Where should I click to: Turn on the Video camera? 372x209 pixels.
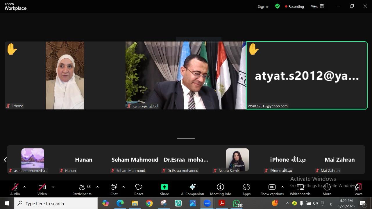42,189
